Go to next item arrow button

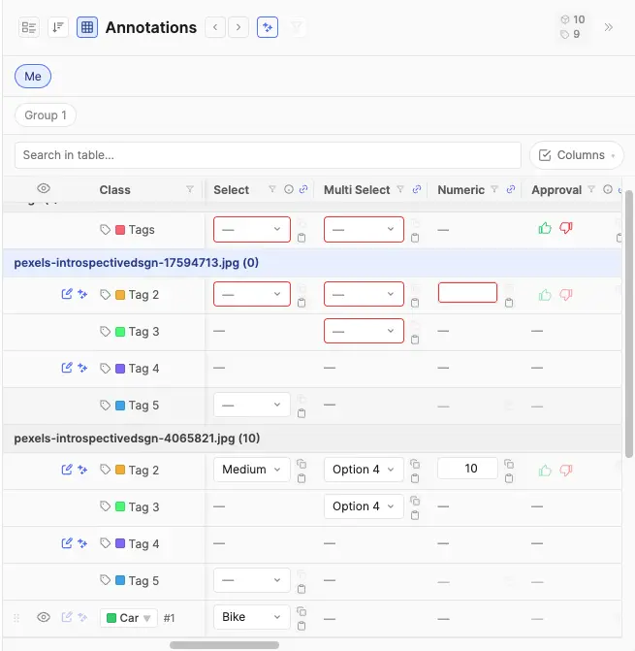(238, 27)
